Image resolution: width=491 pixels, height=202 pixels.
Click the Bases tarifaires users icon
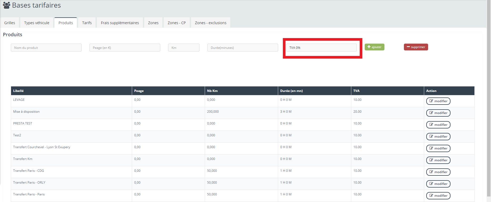(7, 5)
